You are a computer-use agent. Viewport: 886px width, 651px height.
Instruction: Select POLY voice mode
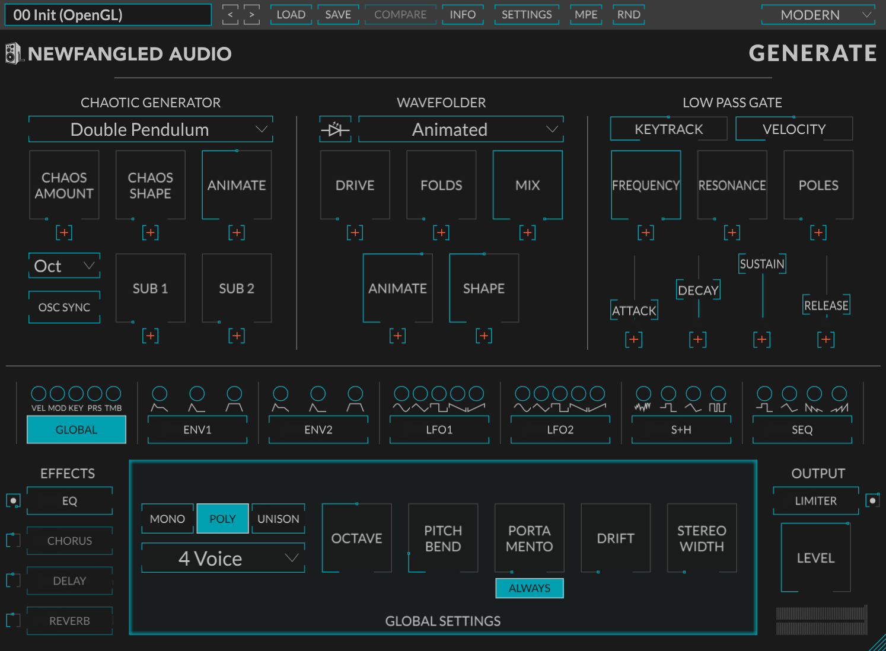222,519
